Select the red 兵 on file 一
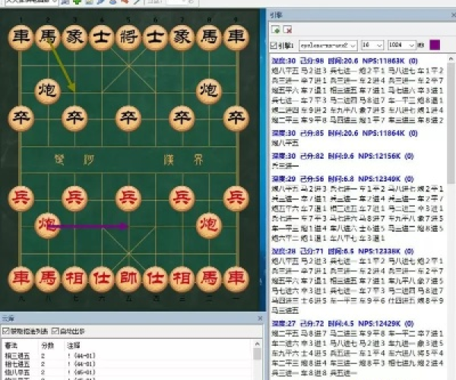Viewport: 456px width, 380px height. point(236,198)
